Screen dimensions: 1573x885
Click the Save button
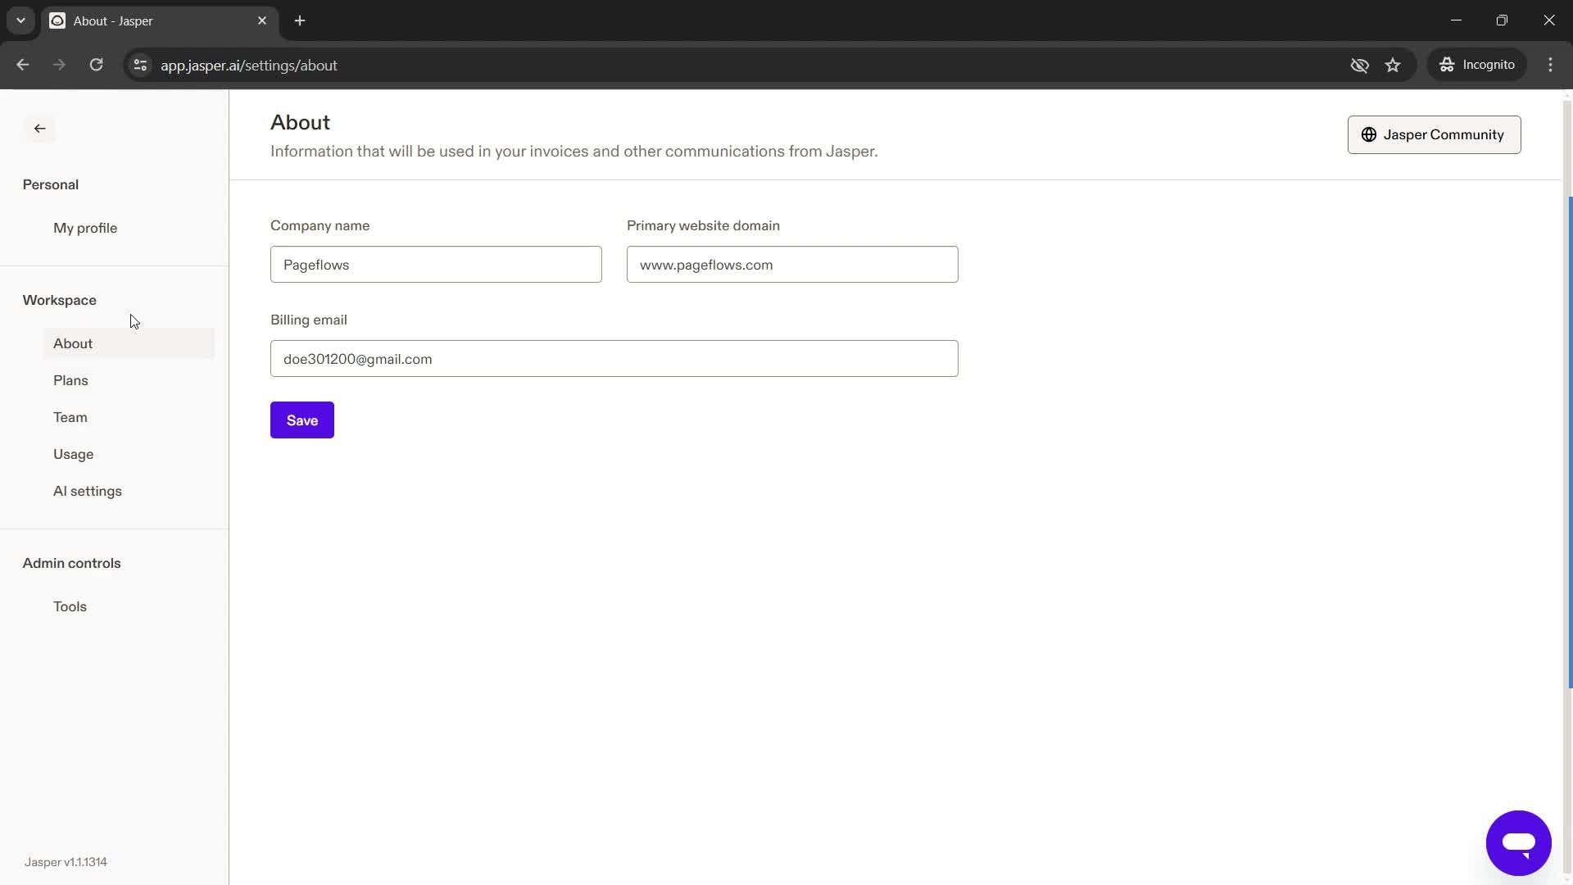coord(302,420)
